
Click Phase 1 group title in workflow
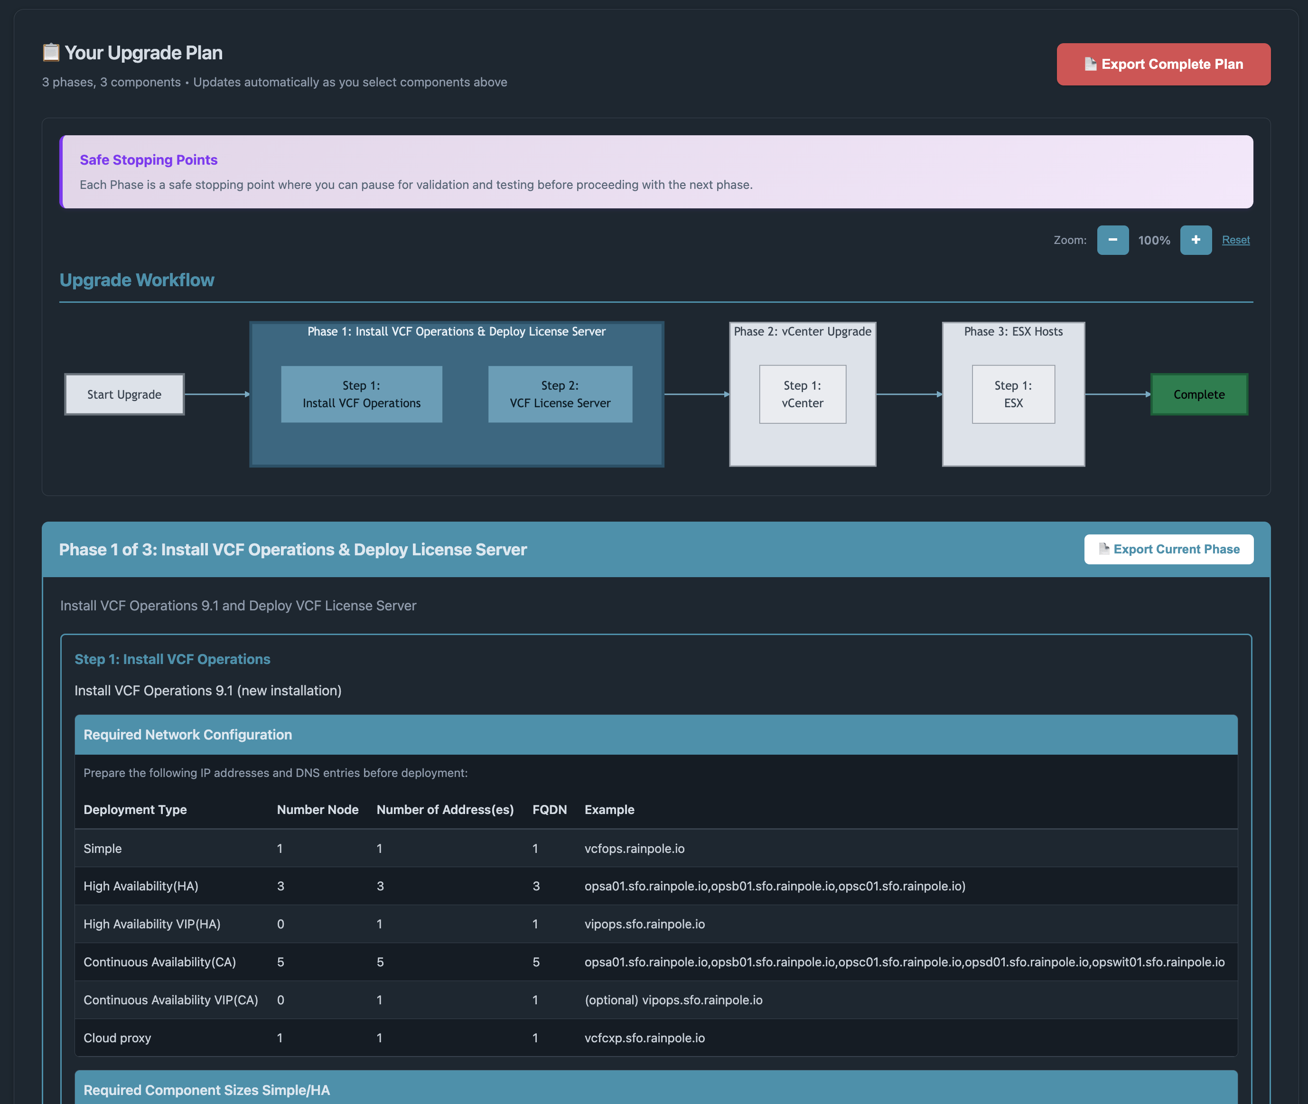(456, 331)
